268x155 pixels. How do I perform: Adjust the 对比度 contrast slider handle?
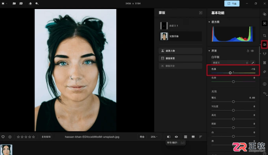[x=233, y=110]
